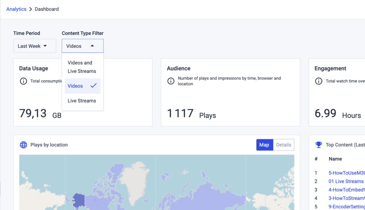The image size is (365, 210).
Task: Open the Time Period dropdown
Action: pyautogui.click(x=35, y=46)
